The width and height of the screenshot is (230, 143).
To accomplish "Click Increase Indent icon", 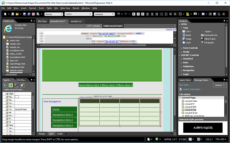I will (175, 14).
